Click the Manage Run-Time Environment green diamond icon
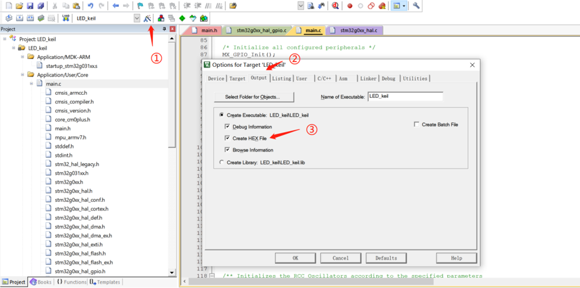This screenshot has height=288, width=580. tap(182, 19)
